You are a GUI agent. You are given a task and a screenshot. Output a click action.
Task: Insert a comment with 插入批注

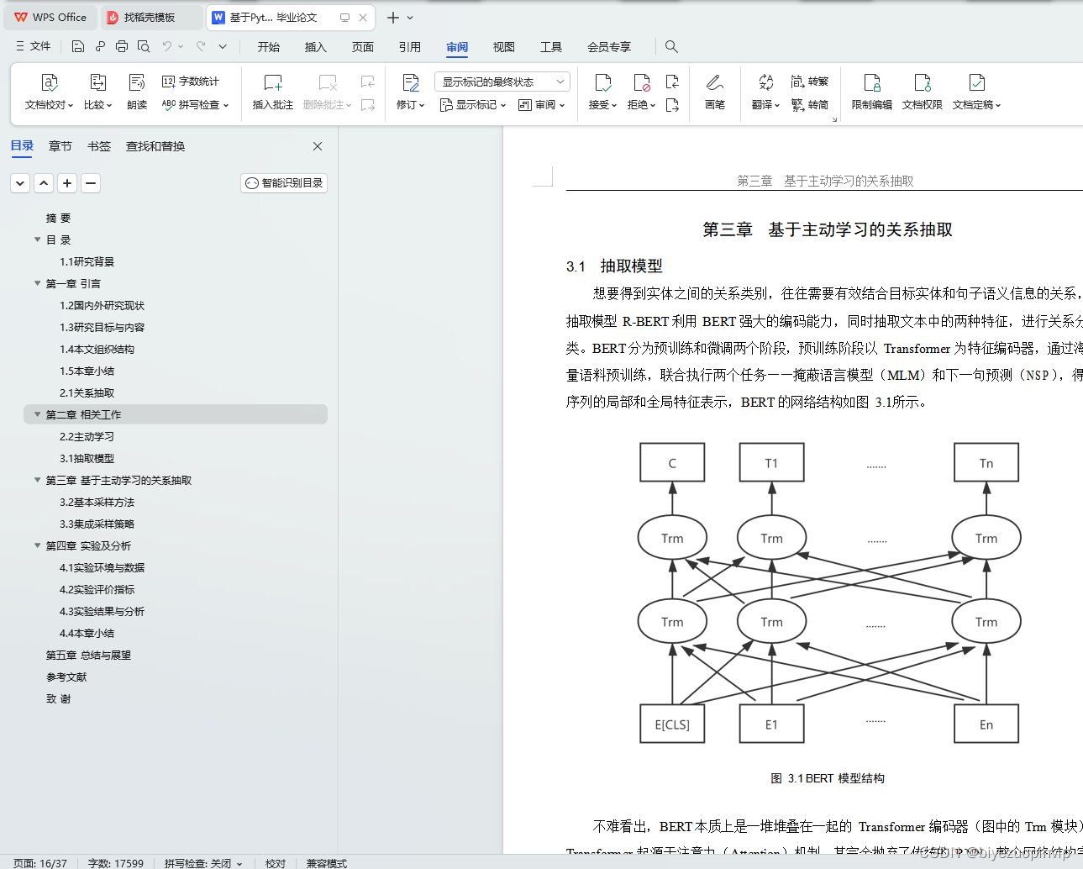click(271, 92)
